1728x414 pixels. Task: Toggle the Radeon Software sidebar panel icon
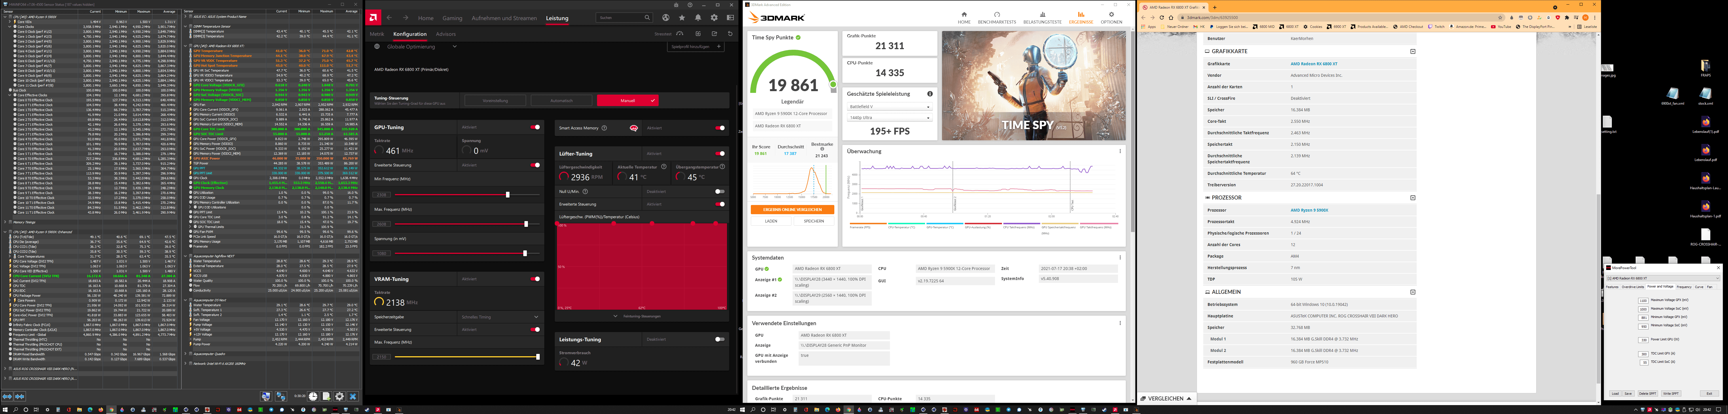point(730,18)
